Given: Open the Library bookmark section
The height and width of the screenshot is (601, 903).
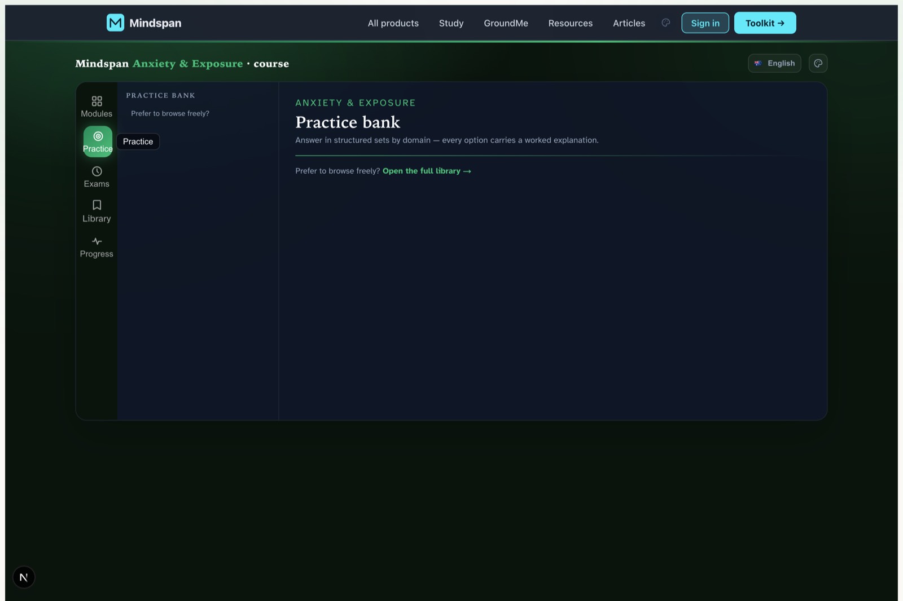Looking at the screenshot, I should point(97,211).
